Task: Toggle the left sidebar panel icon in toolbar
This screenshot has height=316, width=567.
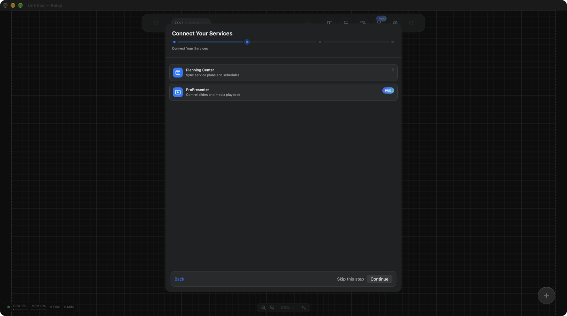Action: [x=155, y=23]
